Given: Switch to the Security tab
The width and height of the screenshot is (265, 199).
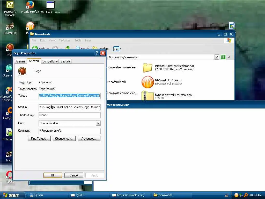Looking at the screenshot, I should [x=65, y=61].
